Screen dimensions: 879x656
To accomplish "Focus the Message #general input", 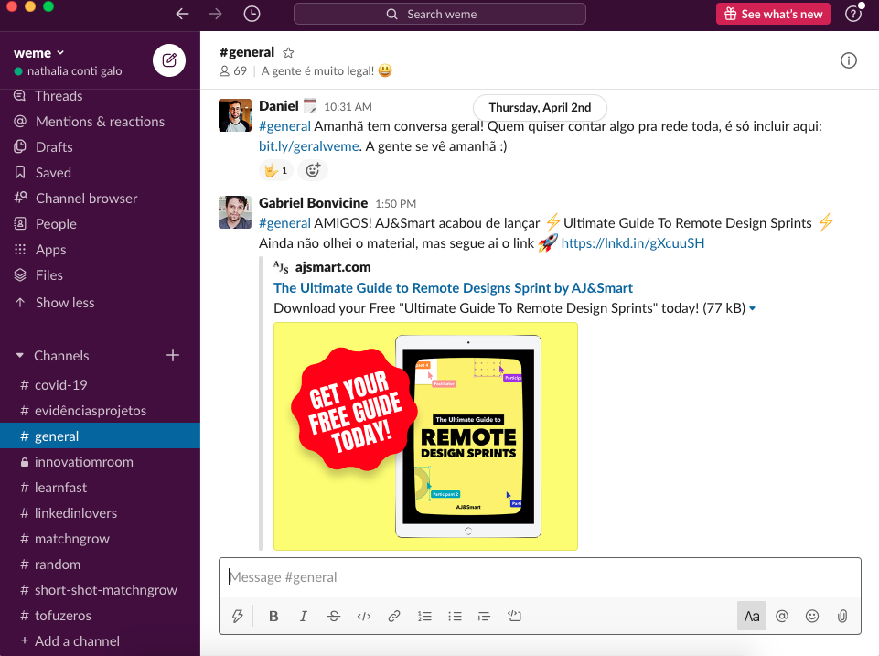I will (x=540, y=577).
